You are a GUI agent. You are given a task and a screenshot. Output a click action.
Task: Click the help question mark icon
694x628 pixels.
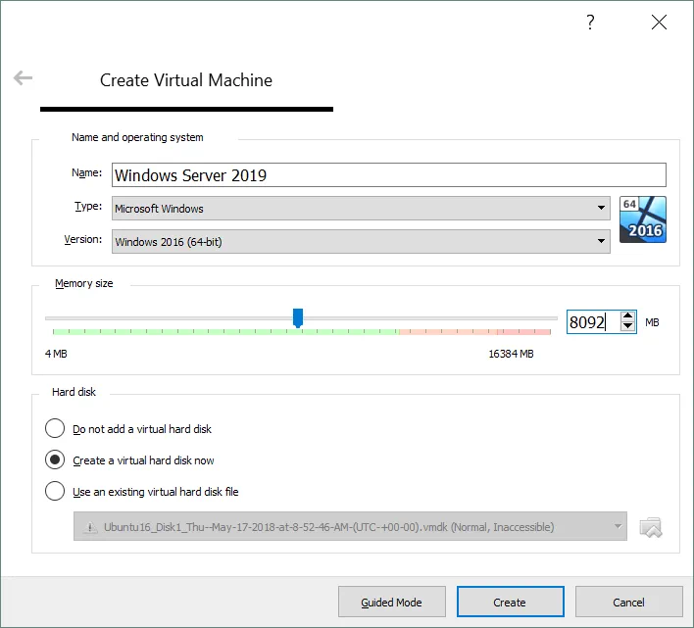click(x=590, y=23)
